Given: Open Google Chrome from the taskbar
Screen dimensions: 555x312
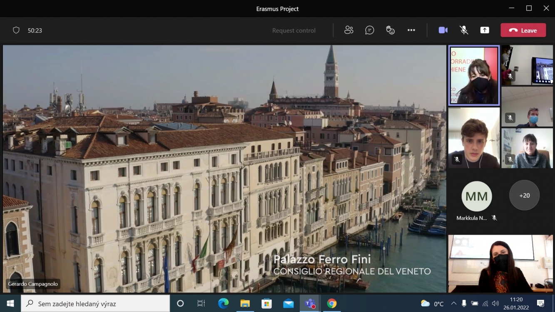Looking at the screenshot, I should coord(331,304).
